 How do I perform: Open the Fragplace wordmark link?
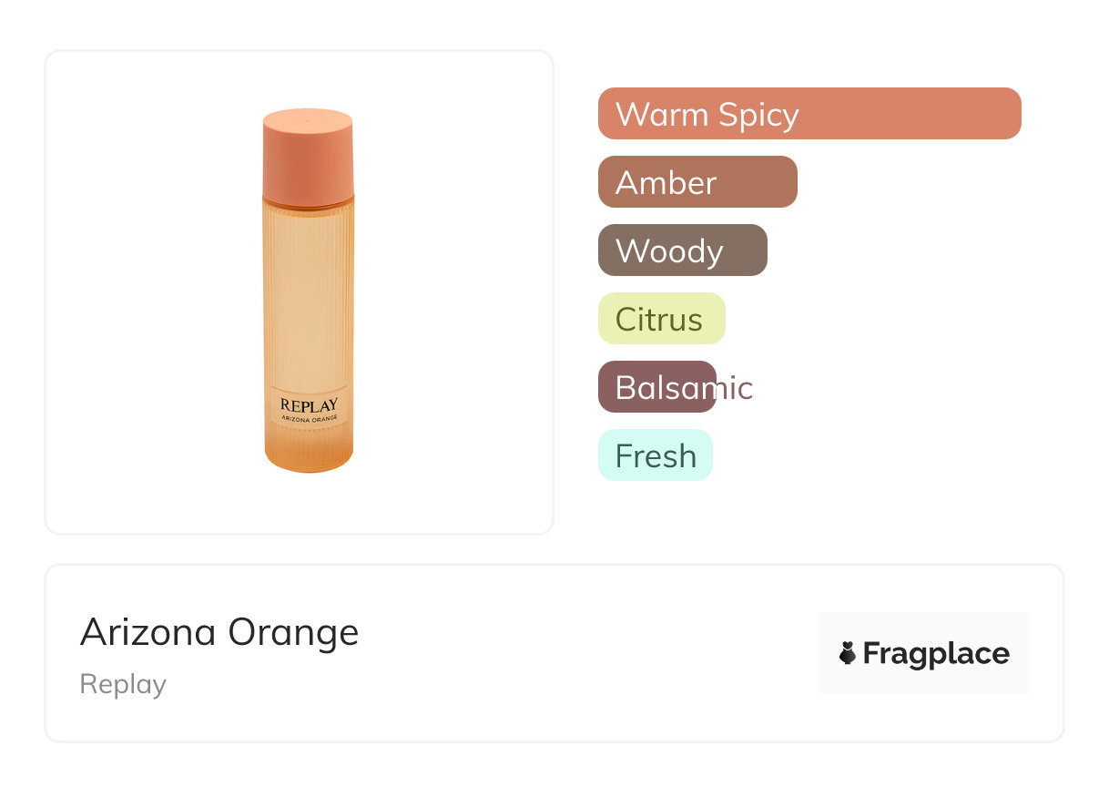(936, 654)
